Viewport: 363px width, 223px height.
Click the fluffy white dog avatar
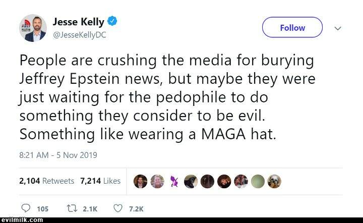pos(274,181)
